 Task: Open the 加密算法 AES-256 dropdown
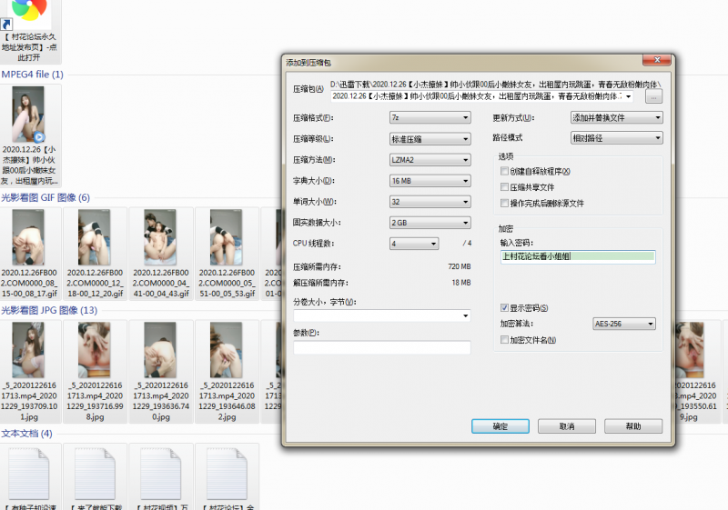(622, 324)
